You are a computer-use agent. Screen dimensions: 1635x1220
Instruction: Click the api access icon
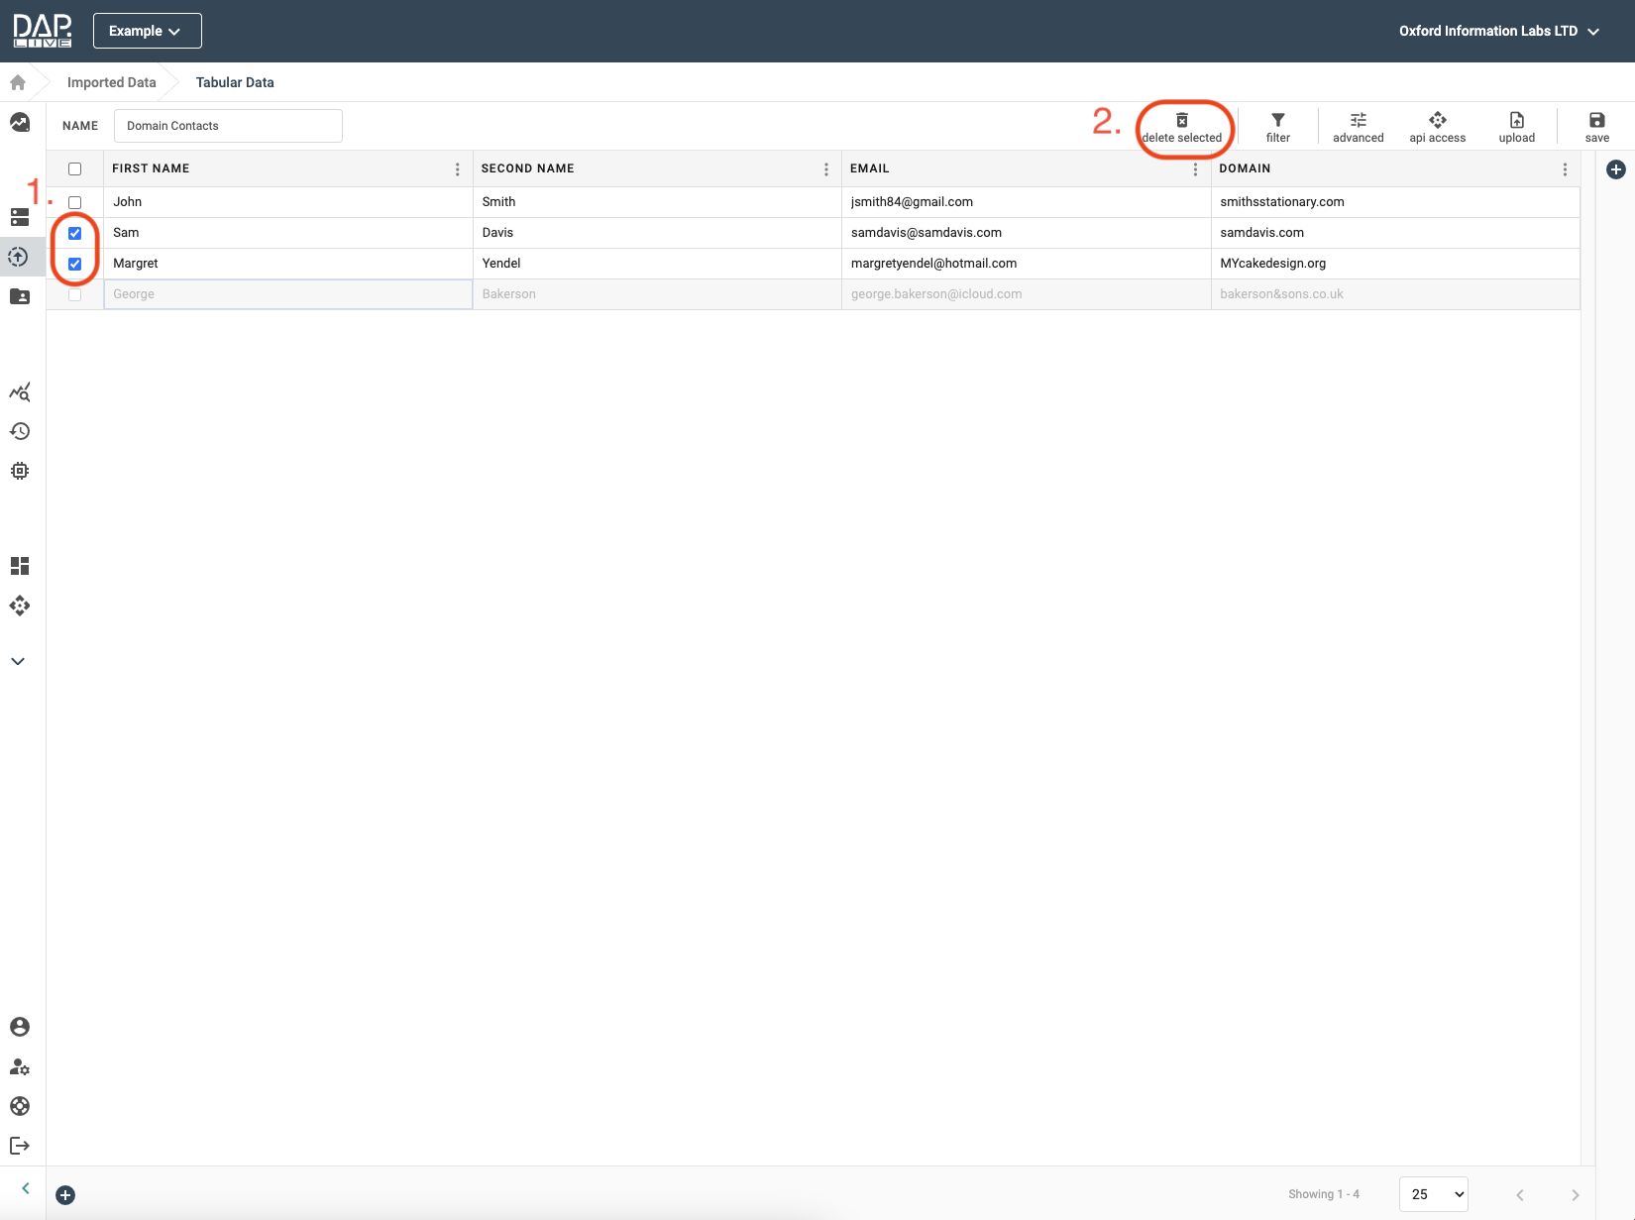click(1437, 121)
